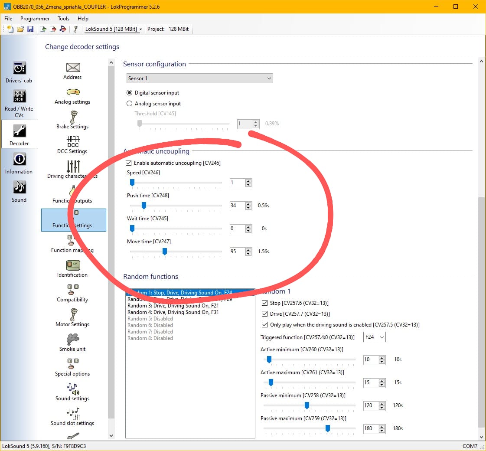
Task: Expand the Sensor 1 dropdown
Action: tap(199, 78)
